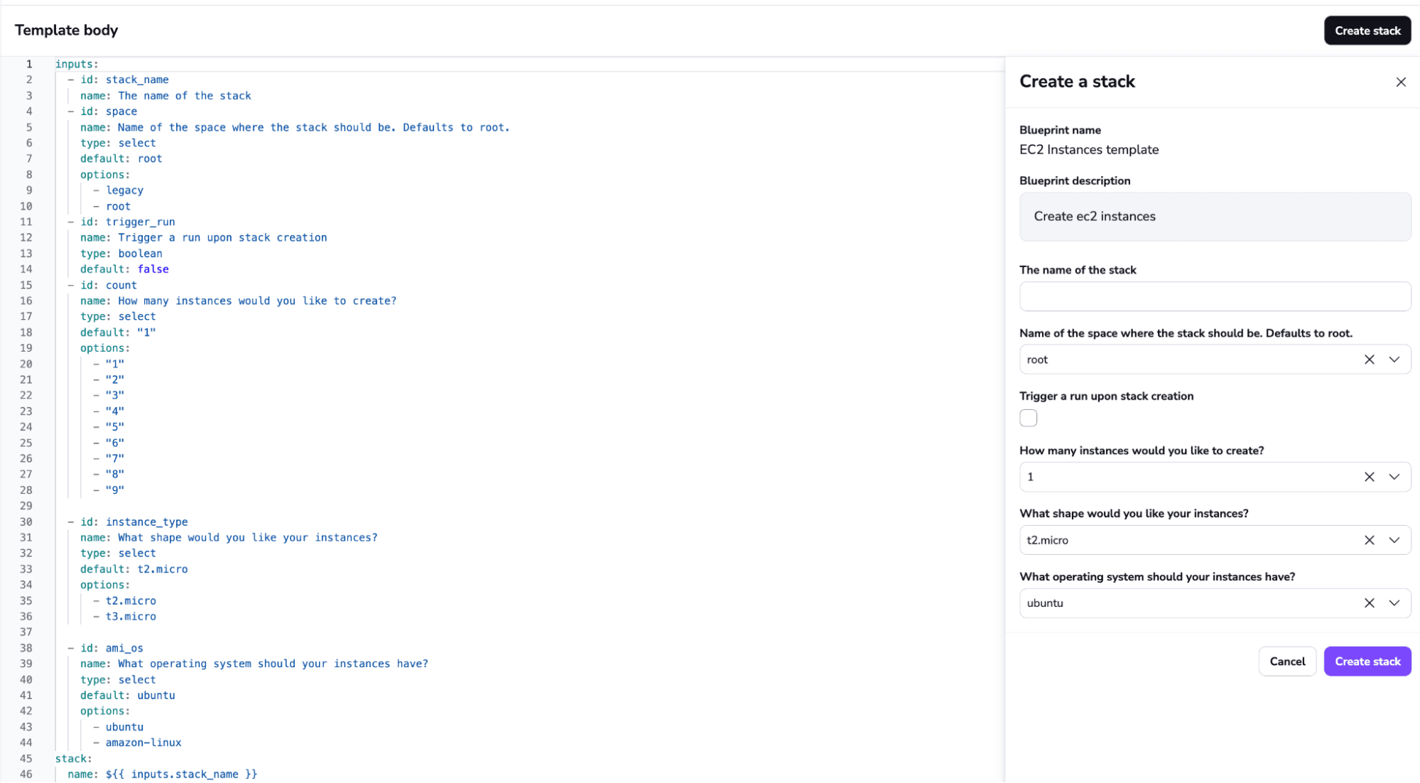Click the ubuntu value in OS field
The height and width of the screenshot is (783, 1420).
1044,603
